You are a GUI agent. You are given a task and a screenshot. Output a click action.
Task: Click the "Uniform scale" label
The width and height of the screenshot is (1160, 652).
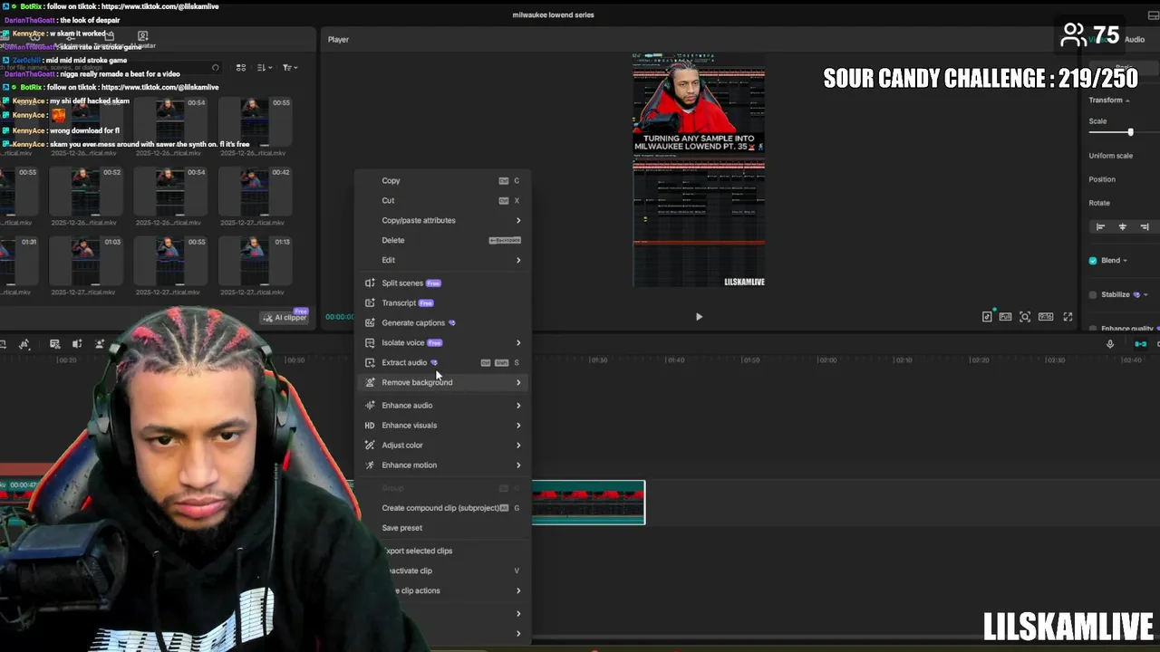coord(1111,156)
